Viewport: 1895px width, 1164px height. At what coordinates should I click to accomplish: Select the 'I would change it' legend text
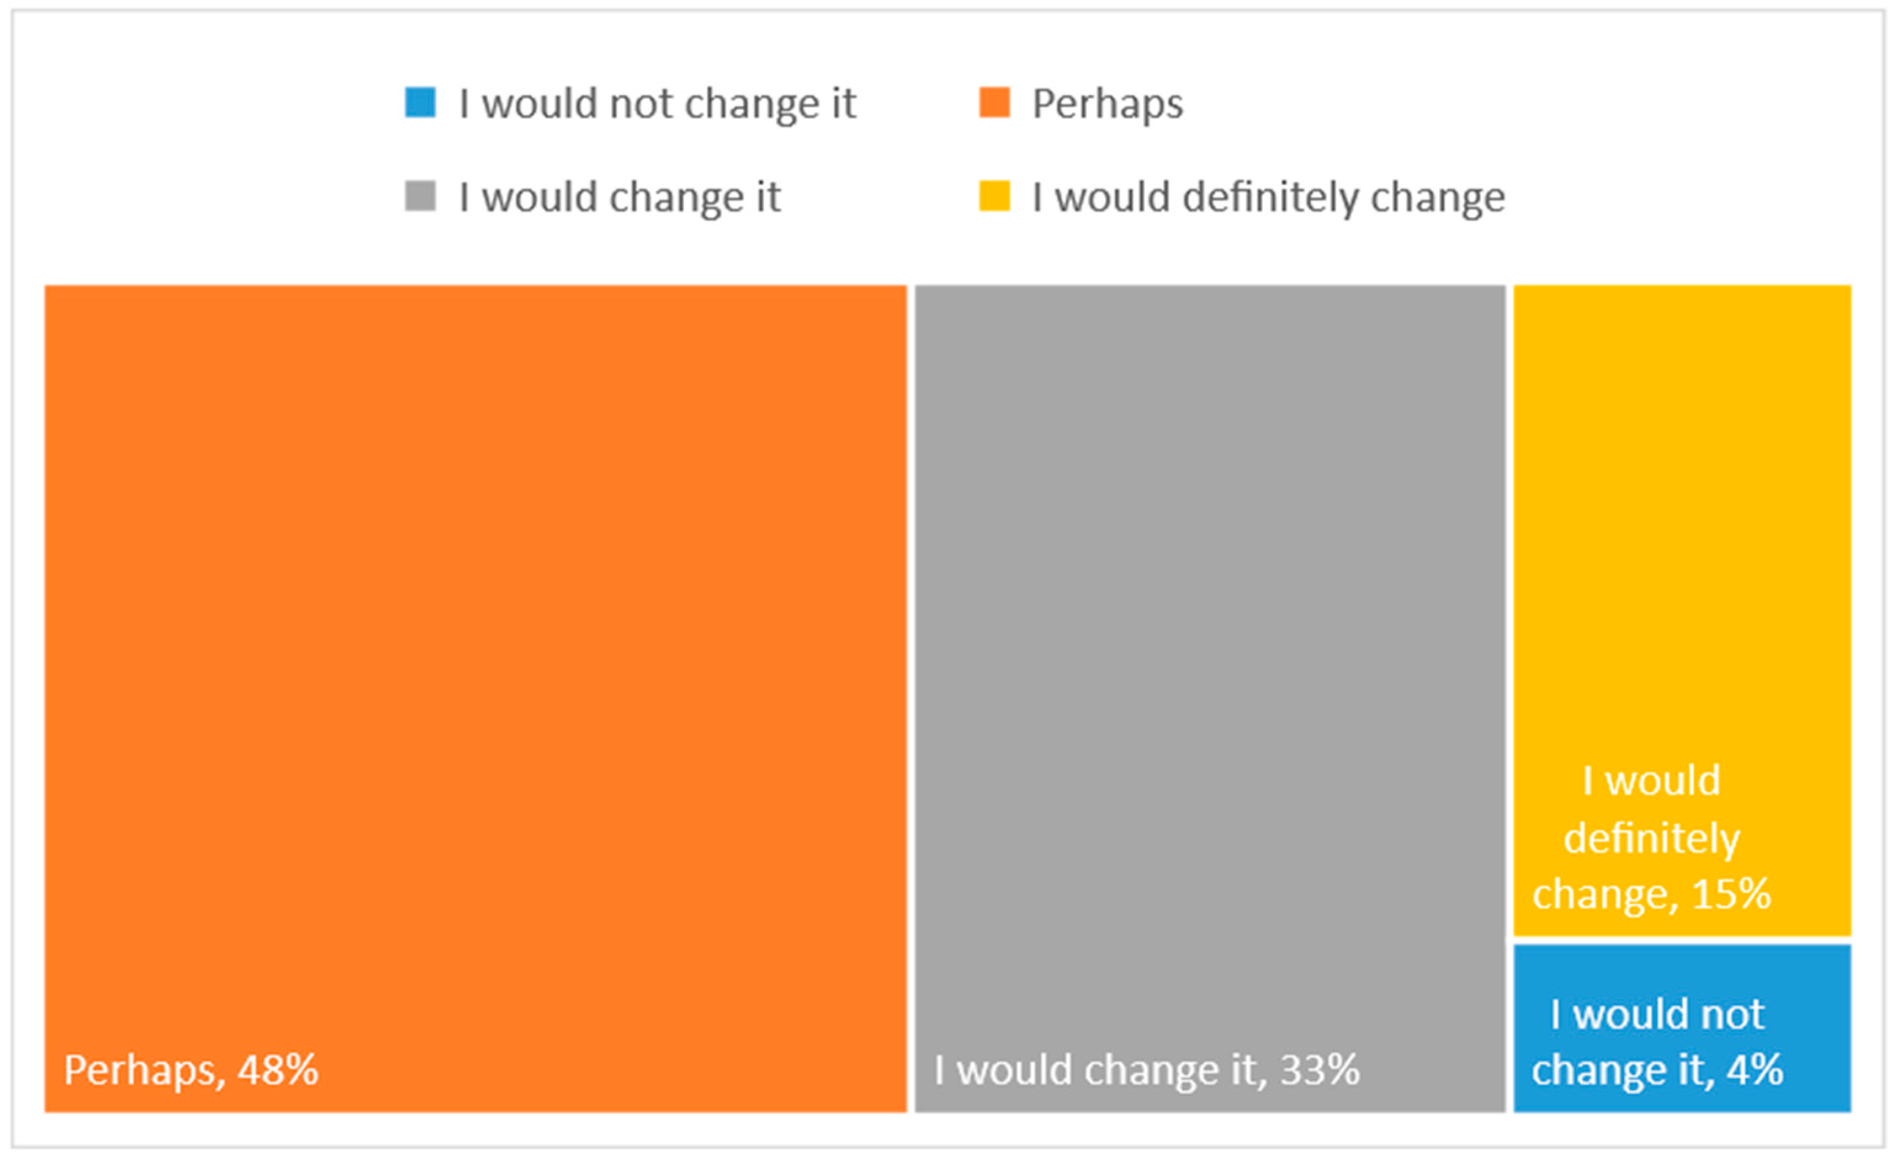click(x=620, y=197)
